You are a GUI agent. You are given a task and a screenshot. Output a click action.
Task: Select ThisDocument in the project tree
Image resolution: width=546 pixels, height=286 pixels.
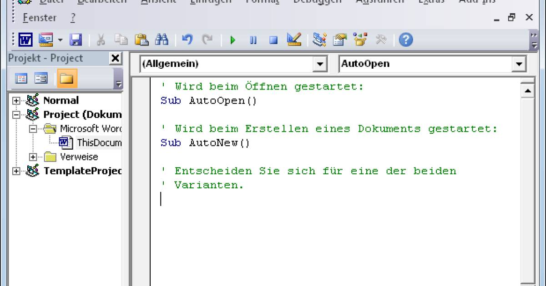click(x=99, y=143)
